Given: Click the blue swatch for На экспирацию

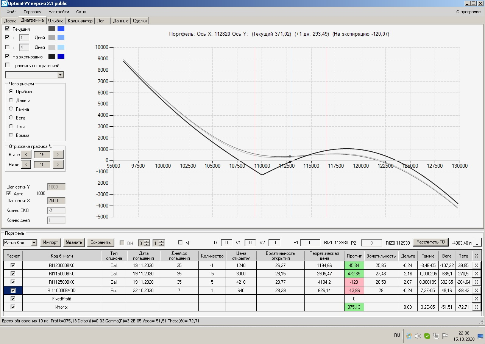Looking at the screenshot, I should coord(61,56).
